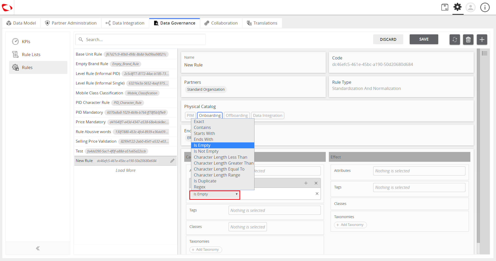Toggle the PIM catalog option

(190, 116)
